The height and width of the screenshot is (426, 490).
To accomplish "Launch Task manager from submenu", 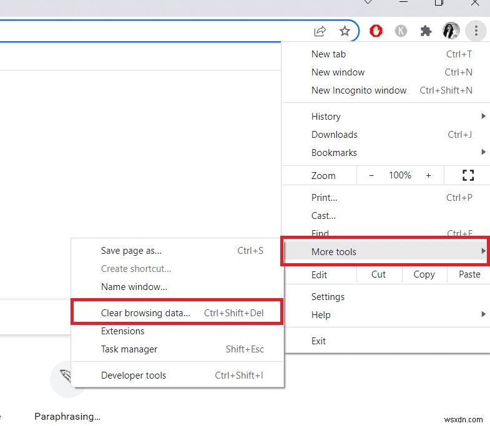I will pos(177,349).
